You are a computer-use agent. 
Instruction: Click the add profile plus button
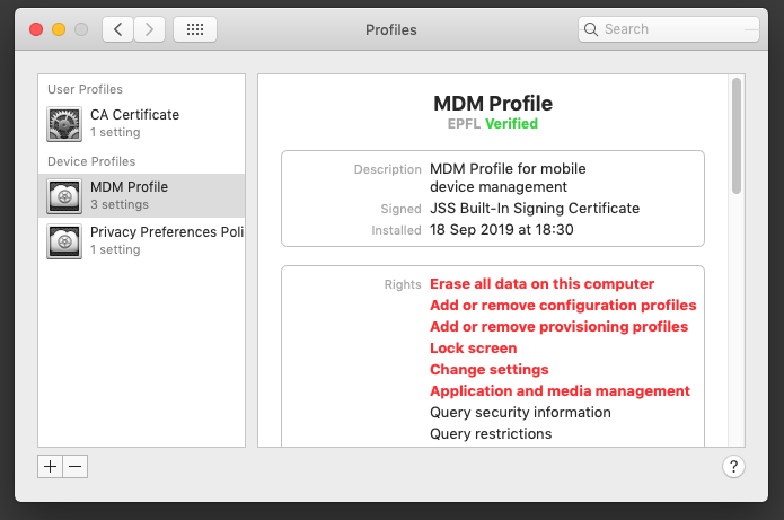50,466
